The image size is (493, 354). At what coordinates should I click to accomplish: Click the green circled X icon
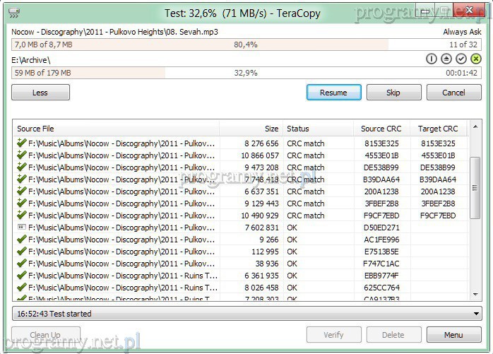(476, 59)
